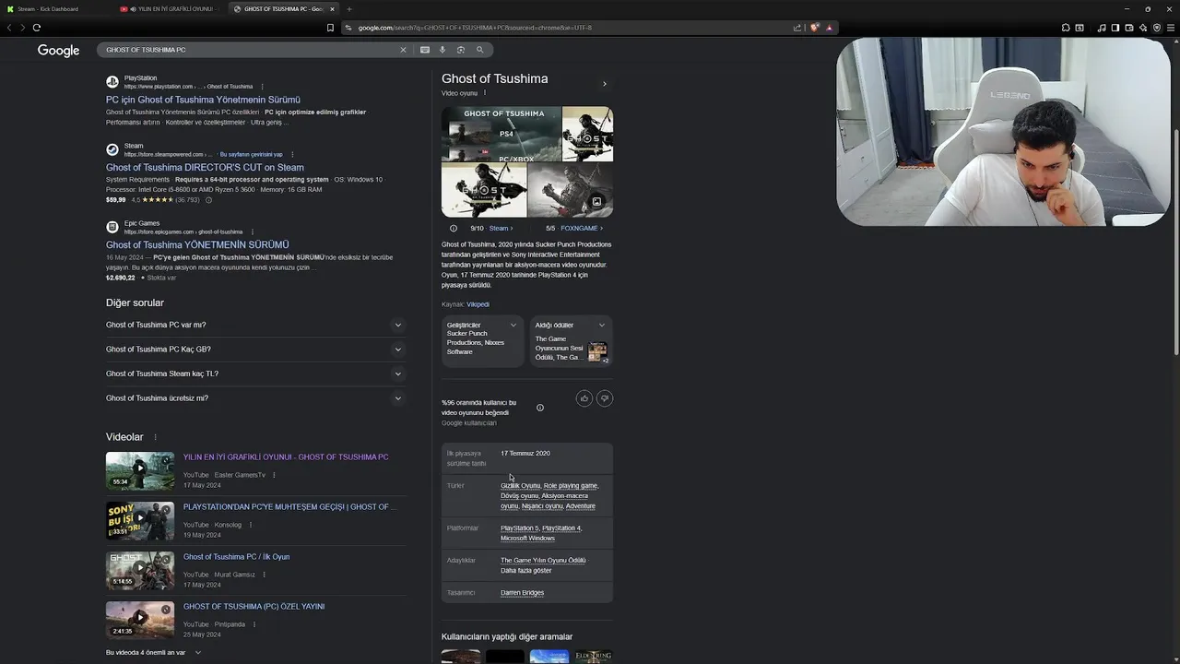The width and height of the screenshot is (1180, 664).
Task: Dislike the game with thumbs-down icon
Action: [605, 398]
